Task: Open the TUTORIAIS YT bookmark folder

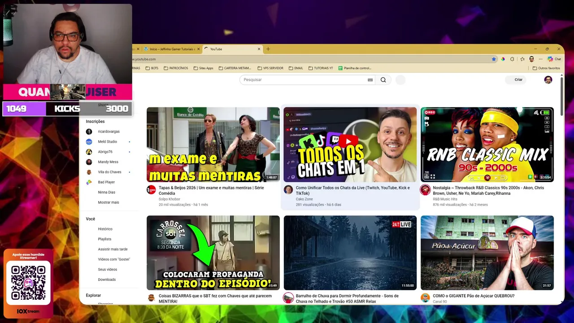Action: [x=321, y=68]
